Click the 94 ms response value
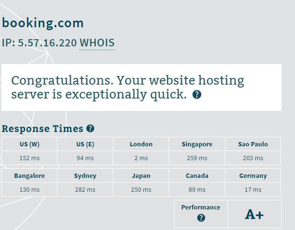 tap(85, 158)
